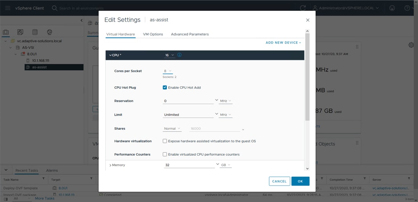Click the CPU info icon
This screenshot has width=418, height=202.
click(x=179, y=55)
